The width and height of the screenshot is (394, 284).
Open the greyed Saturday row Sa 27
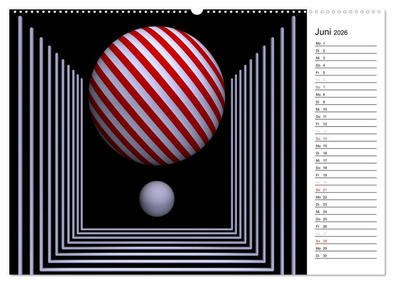click(x=321, y=235)
